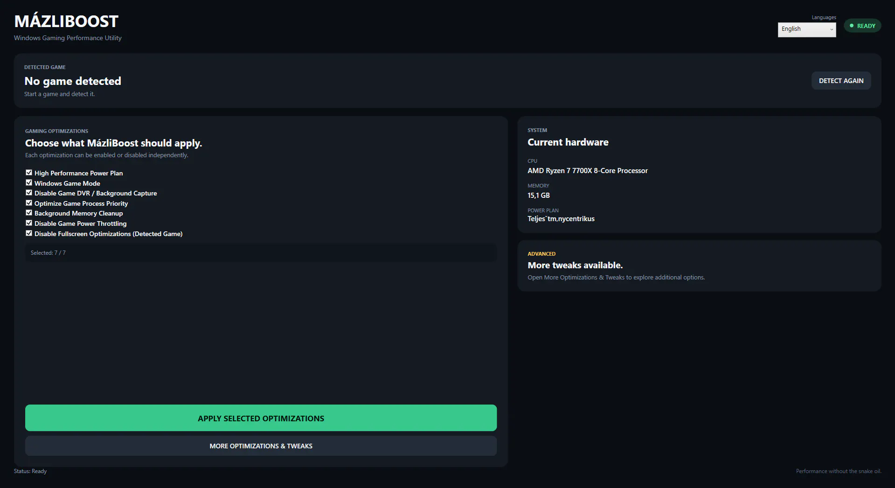The image size is (895, 488).
Task: Click the Detect Again button
Action: click(x=841, y=81)
